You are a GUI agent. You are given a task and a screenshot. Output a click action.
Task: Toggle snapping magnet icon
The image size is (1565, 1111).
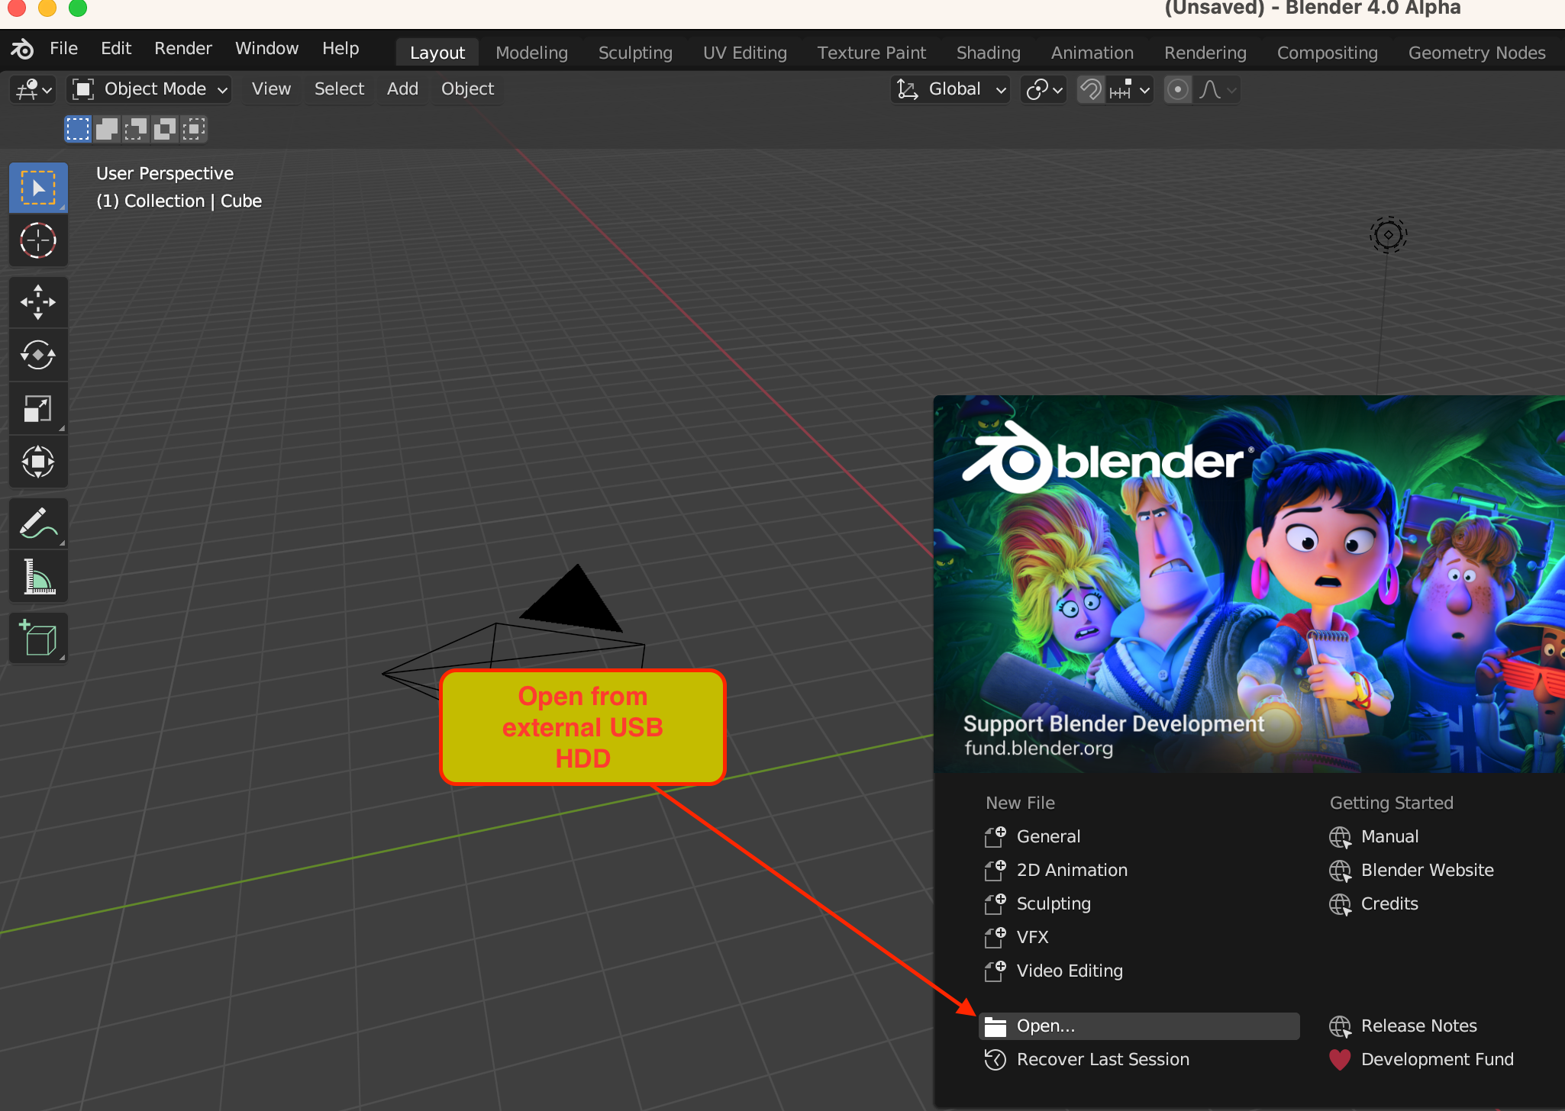pos(1091,90)
